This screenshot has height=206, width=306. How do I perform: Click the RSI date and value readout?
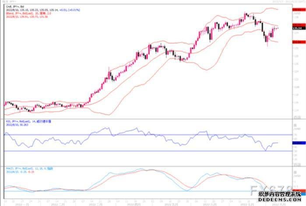16,124
